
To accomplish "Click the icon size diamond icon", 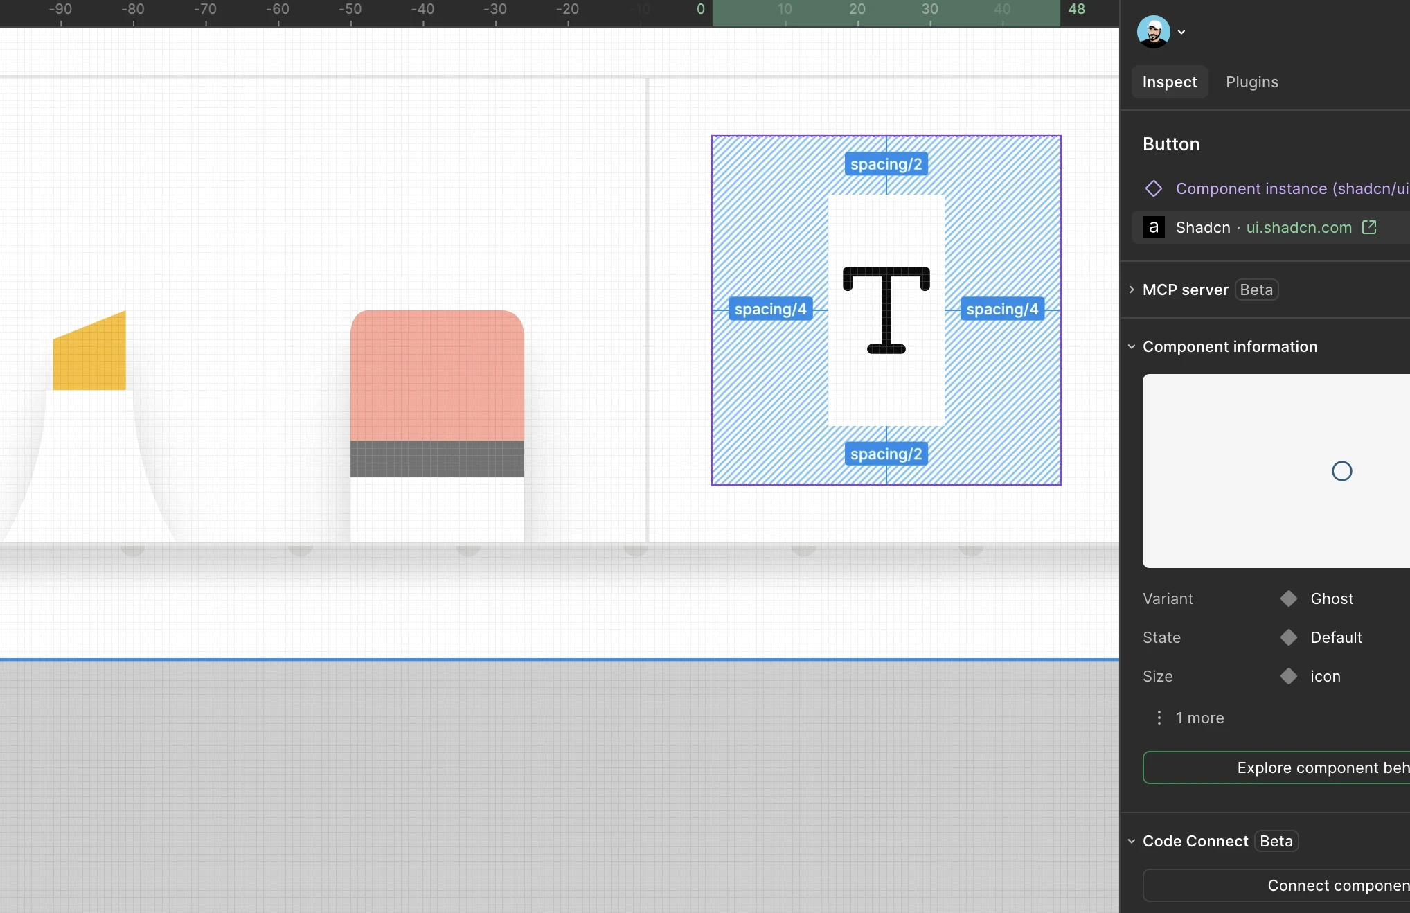I will (x=1288, y=676).
